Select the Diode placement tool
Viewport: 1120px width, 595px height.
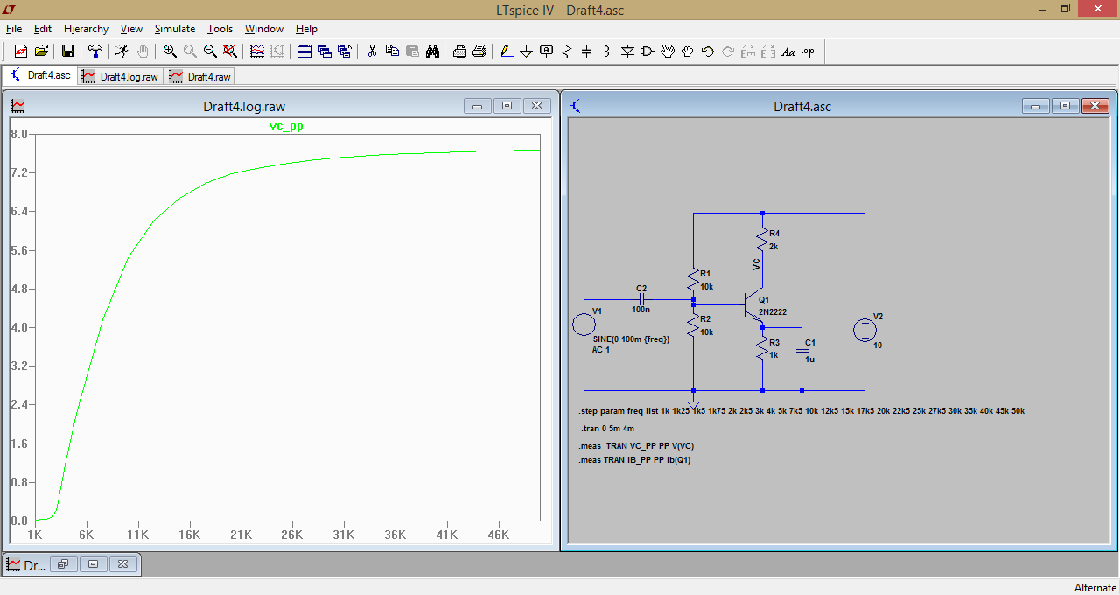[x=627, y=52]
